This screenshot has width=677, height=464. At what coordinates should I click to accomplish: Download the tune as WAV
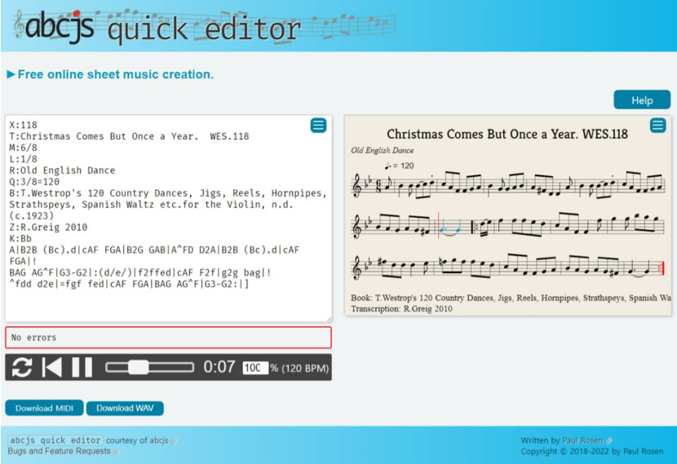[x=125, y=409]
